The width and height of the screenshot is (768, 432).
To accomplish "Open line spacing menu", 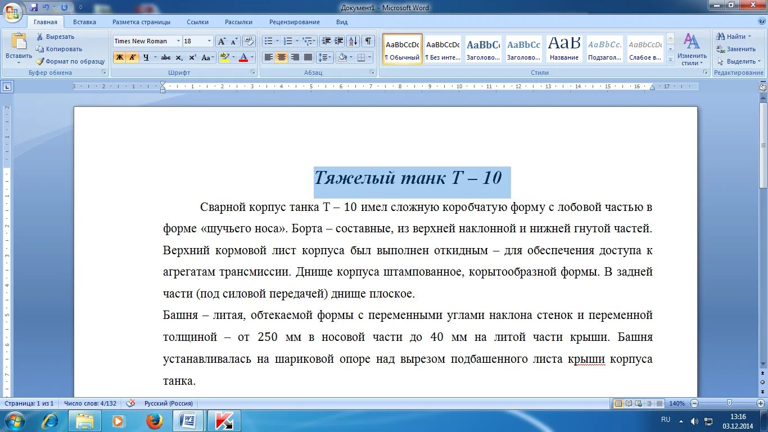I will click(x=325, y=57).
